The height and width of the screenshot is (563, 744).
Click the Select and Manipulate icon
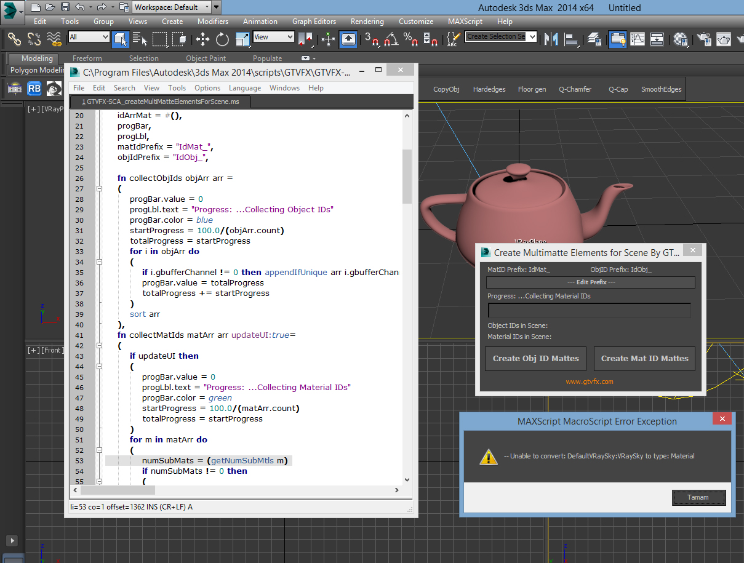click(328, 39)
